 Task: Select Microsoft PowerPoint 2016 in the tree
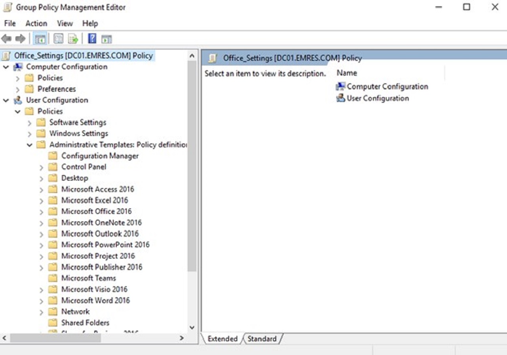tap(105, 245)
